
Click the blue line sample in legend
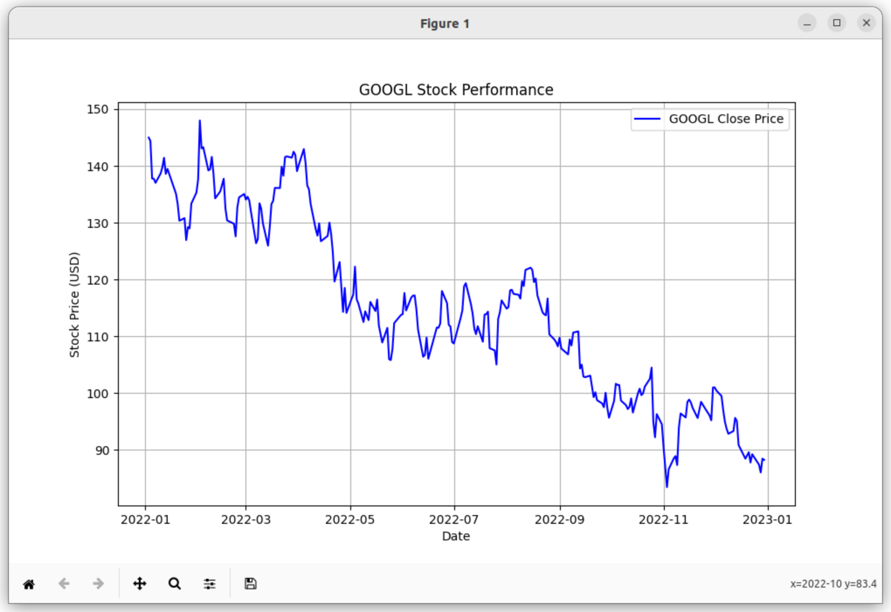tap(647, 119)
